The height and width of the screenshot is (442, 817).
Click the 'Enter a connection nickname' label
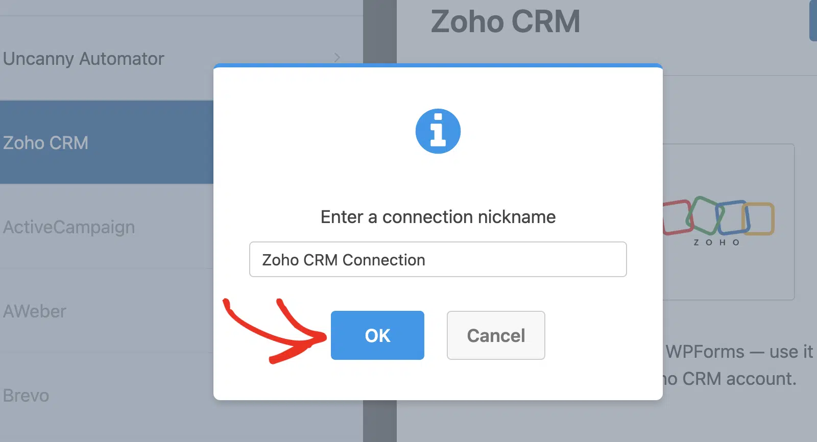[438, 217]
